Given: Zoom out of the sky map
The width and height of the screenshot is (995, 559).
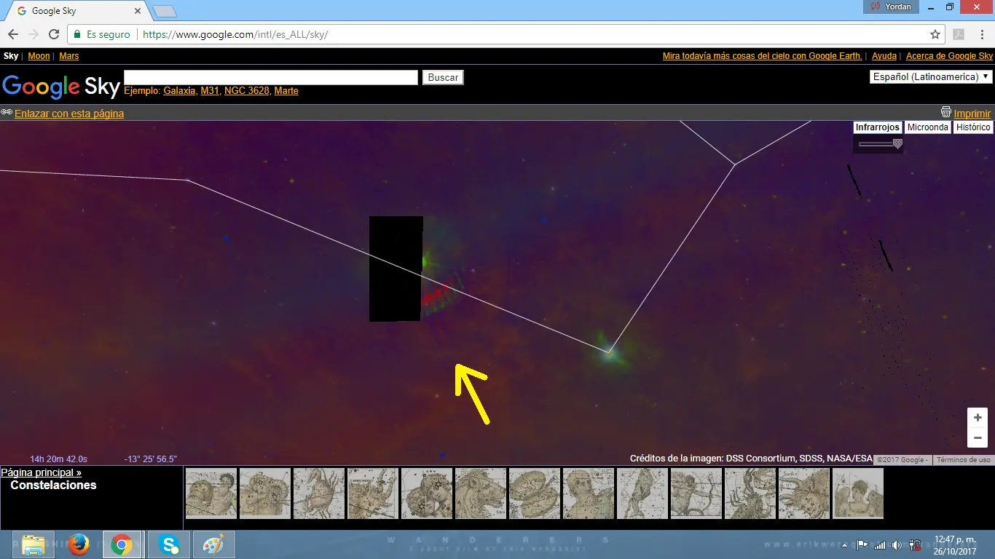Looking at the screenshot, I should [x=978, y=437].
